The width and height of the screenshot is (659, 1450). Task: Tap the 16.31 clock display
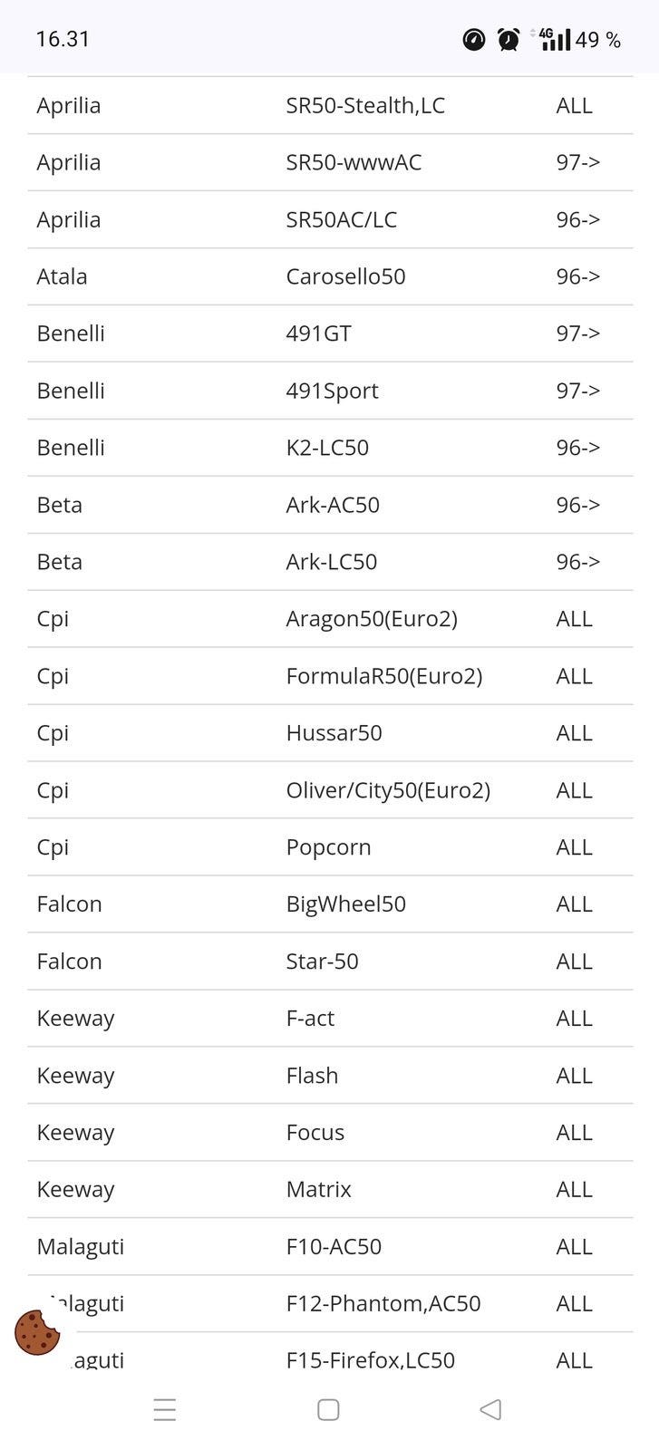[63, 39]
